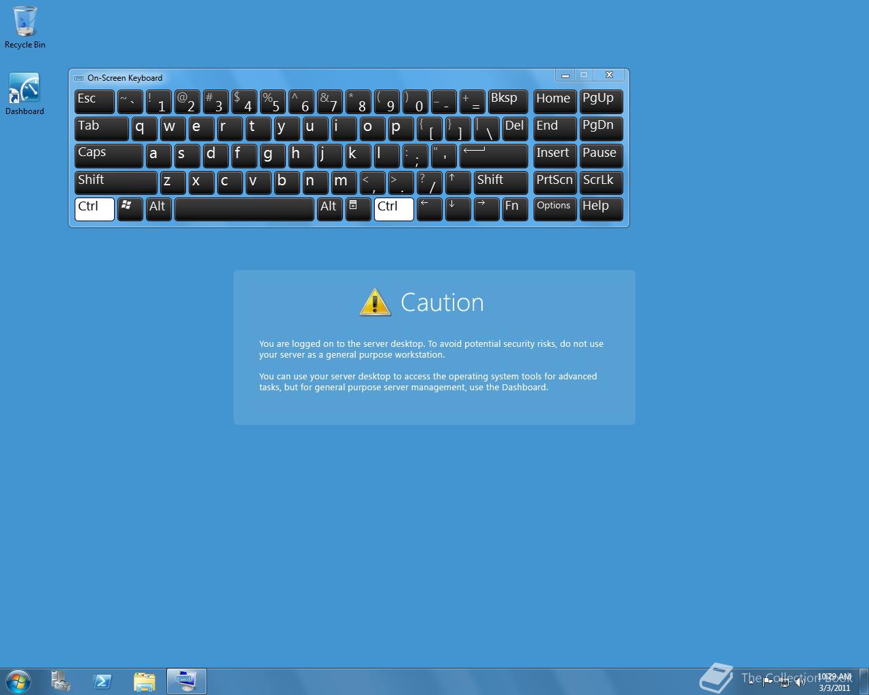The width and height of the screenshot is (869, 695).
Task: Click the letter a key
Action: 158,155
